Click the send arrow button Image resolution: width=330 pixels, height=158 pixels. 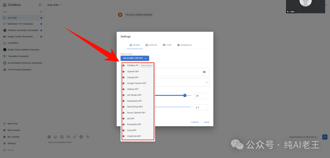pos(325,137)
